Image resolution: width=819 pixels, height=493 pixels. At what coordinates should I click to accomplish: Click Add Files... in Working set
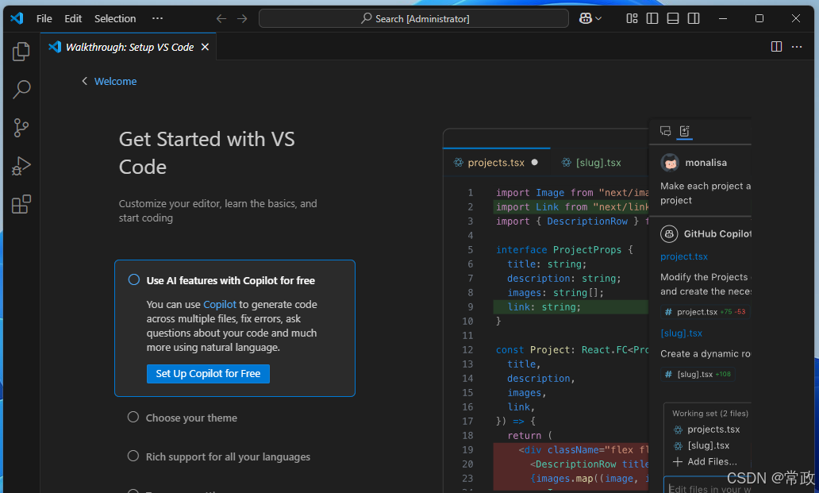pos(706,462)
